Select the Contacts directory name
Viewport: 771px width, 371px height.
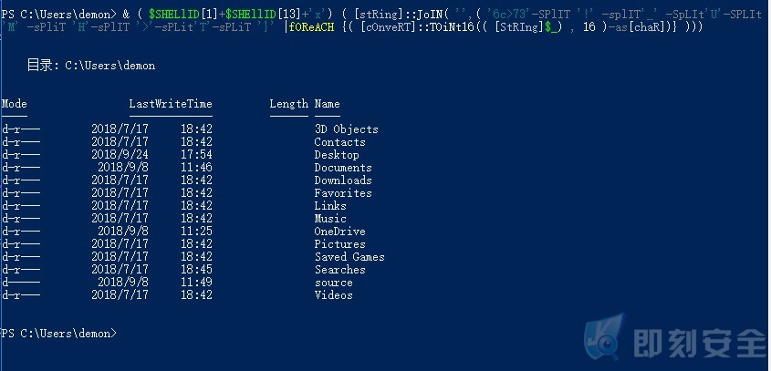point(339,142)
